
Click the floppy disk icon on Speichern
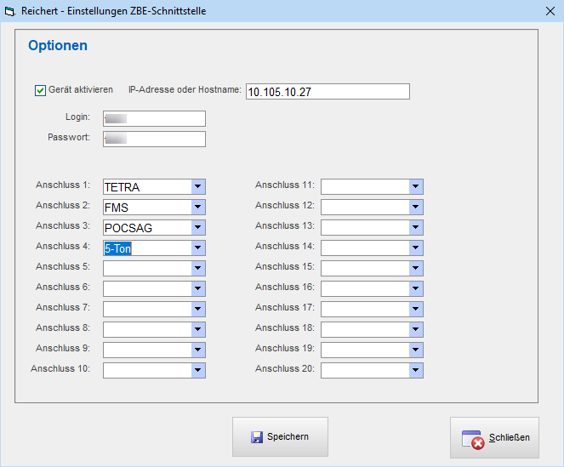256,437
